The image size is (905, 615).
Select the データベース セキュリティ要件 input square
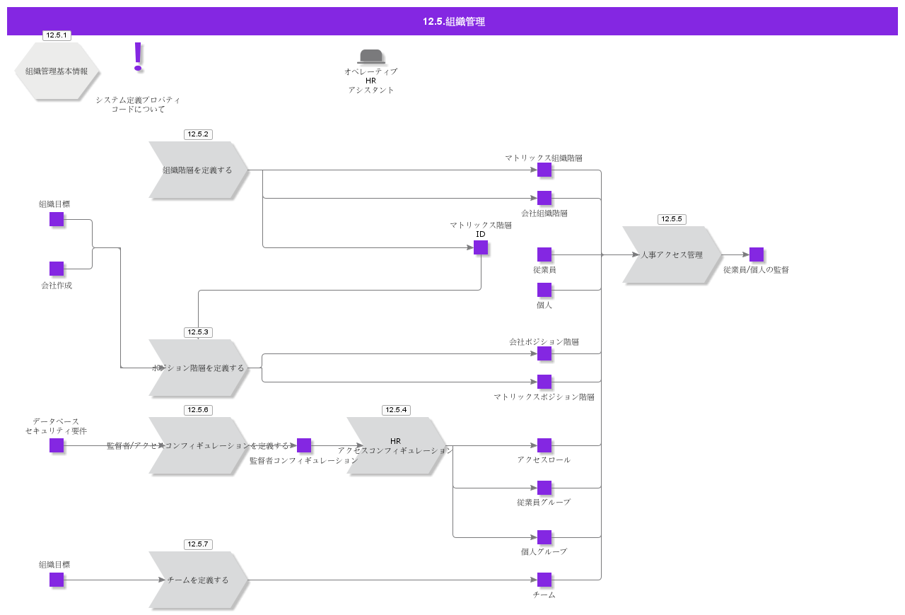coord(57,445)
